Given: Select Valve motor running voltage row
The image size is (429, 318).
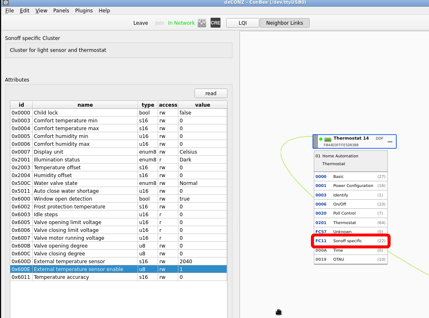Looking at the screenshot, I should [x=119, y=238].
